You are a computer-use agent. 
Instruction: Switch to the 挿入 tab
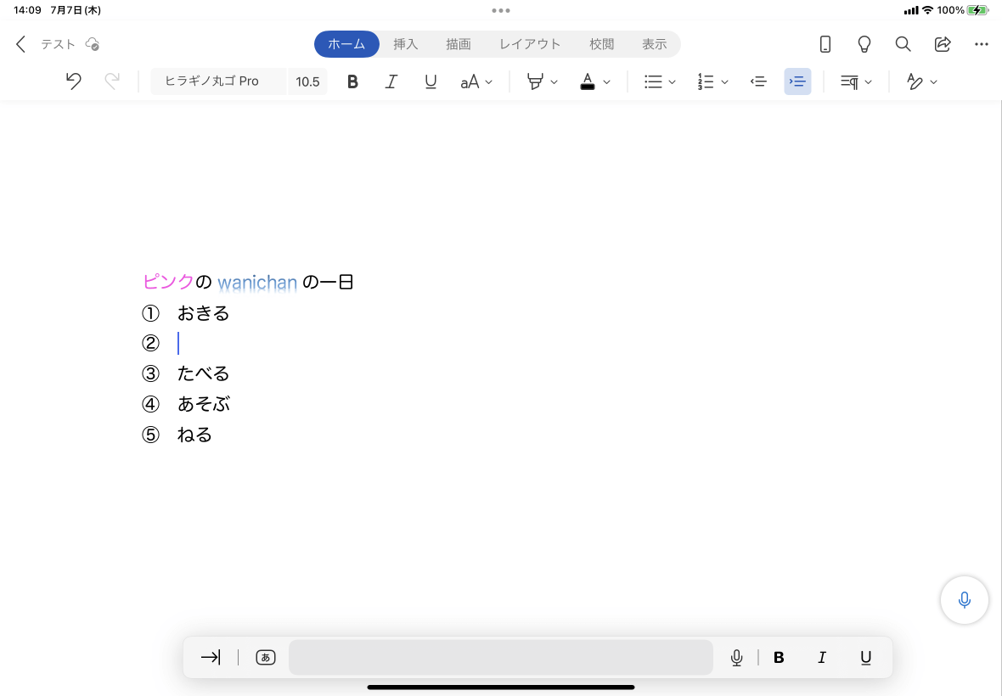(x=405, y=44)
